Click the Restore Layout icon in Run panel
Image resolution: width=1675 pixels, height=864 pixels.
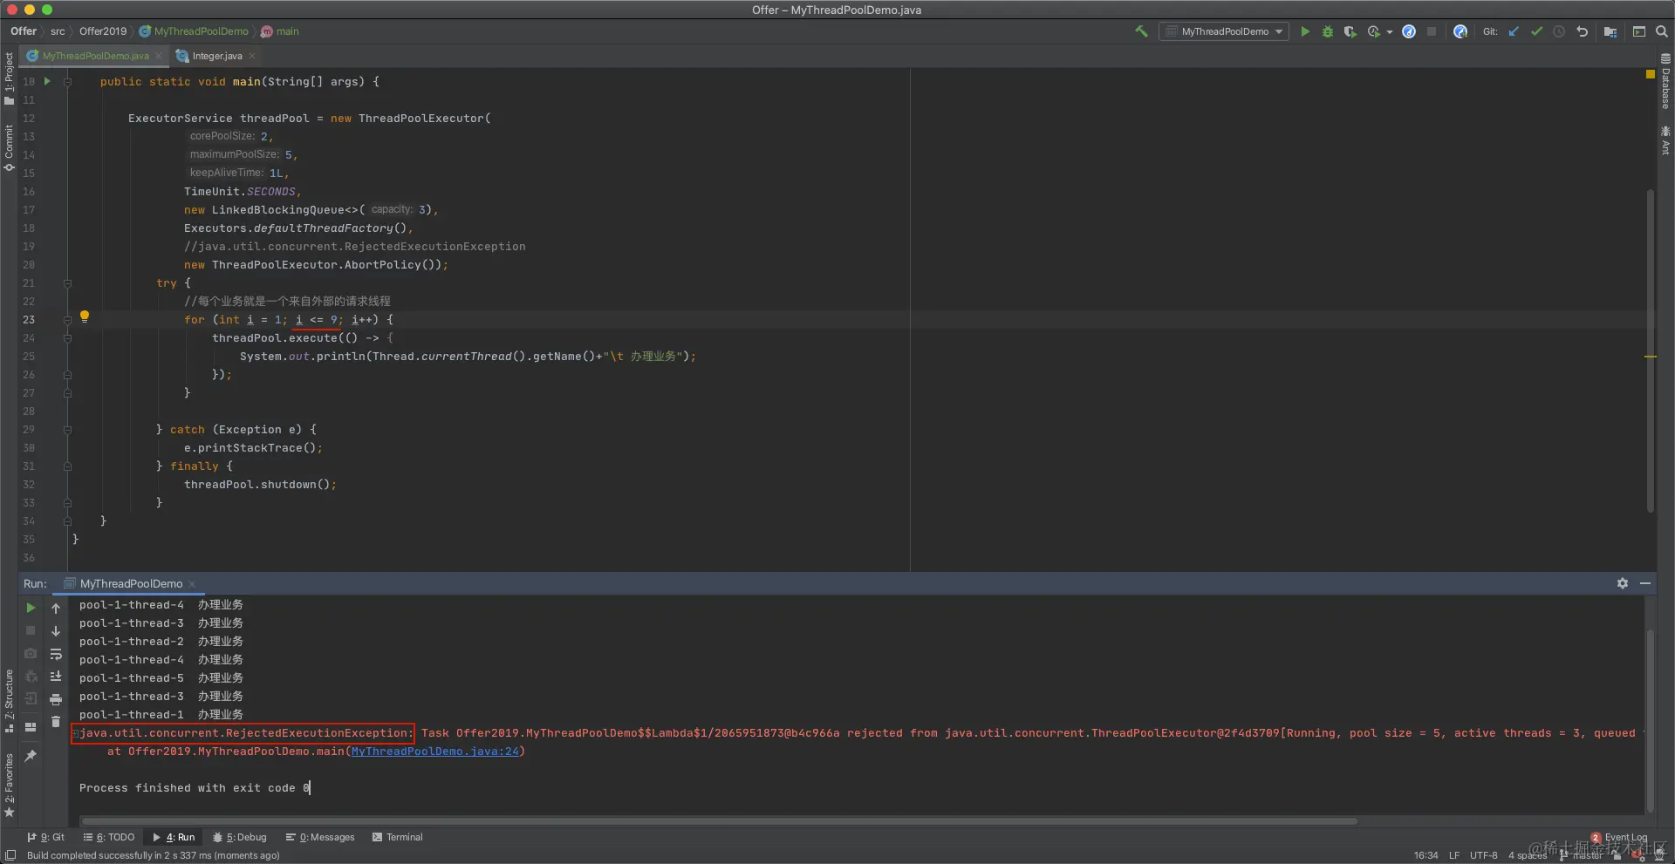click(x=31, y=727)
